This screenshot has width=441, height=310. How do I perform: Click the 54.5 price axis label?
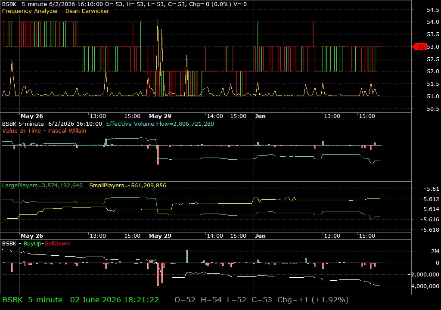tap(433, 9)
